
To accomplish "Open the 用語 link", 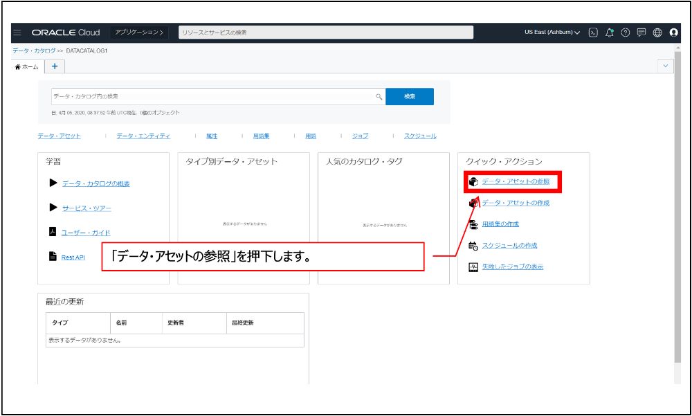I will tap(311, 136).
